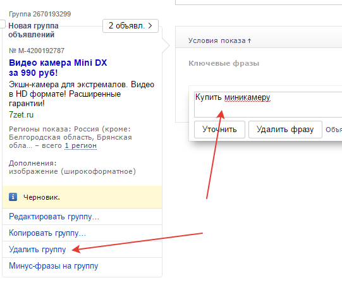This screenshot has height=292, width=342.
Task: Click the 'Уточнить' button
Action: [219, 130]
